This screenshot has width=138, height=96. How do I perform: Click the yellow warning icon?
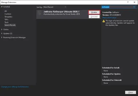104,21
